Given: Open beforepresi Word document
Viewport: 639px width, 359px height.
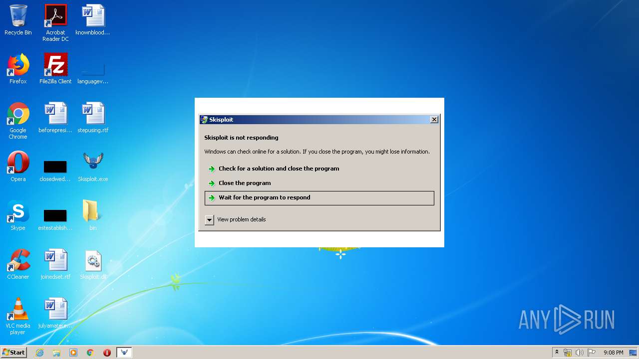Looking at the screenshot, I should (55, 118).
